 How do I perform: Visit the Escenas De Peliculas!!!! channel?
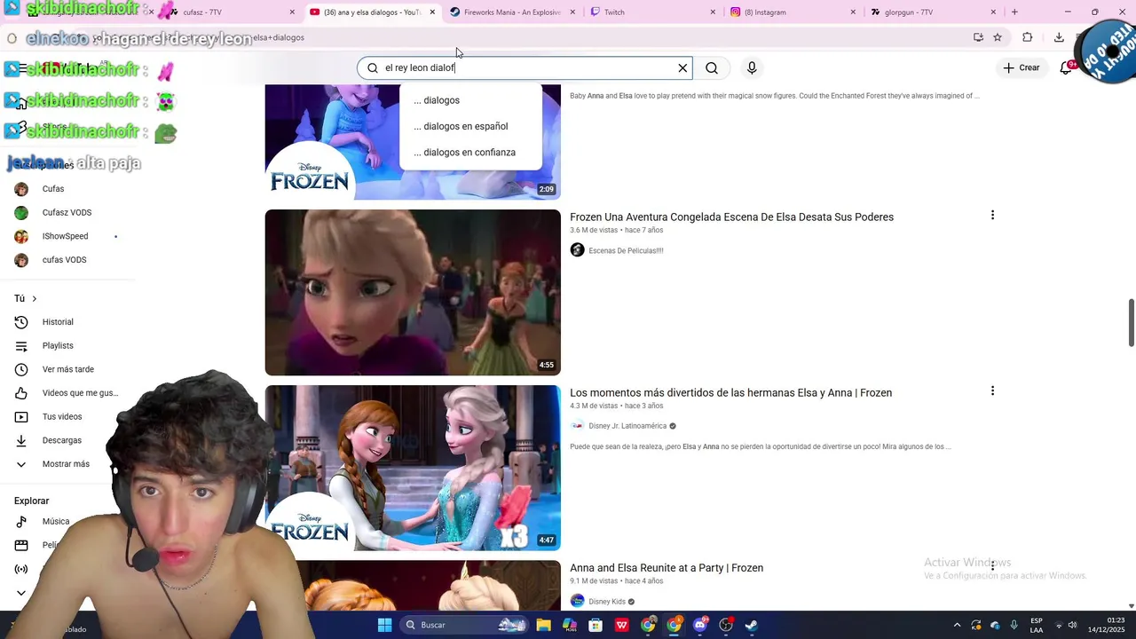click(626, 250)
